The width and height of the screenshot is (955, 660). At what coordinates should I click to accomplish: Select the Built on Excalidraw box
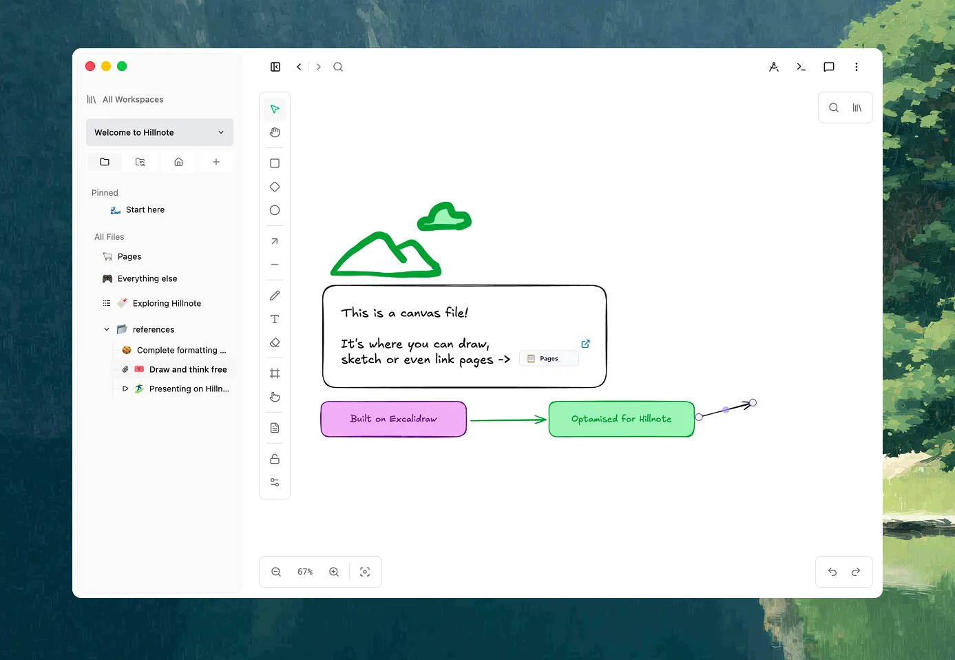(394, 419)
